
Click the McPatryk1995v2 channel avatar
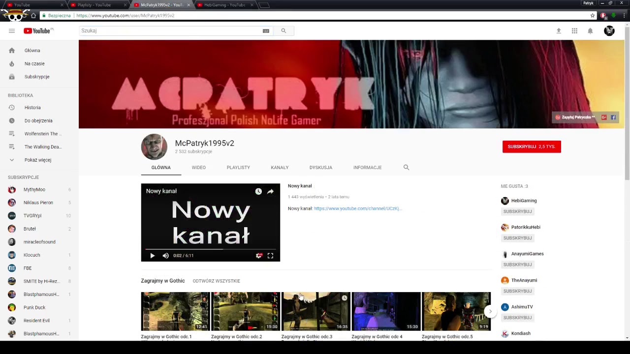pyautogui.click(x=154, y=147)
